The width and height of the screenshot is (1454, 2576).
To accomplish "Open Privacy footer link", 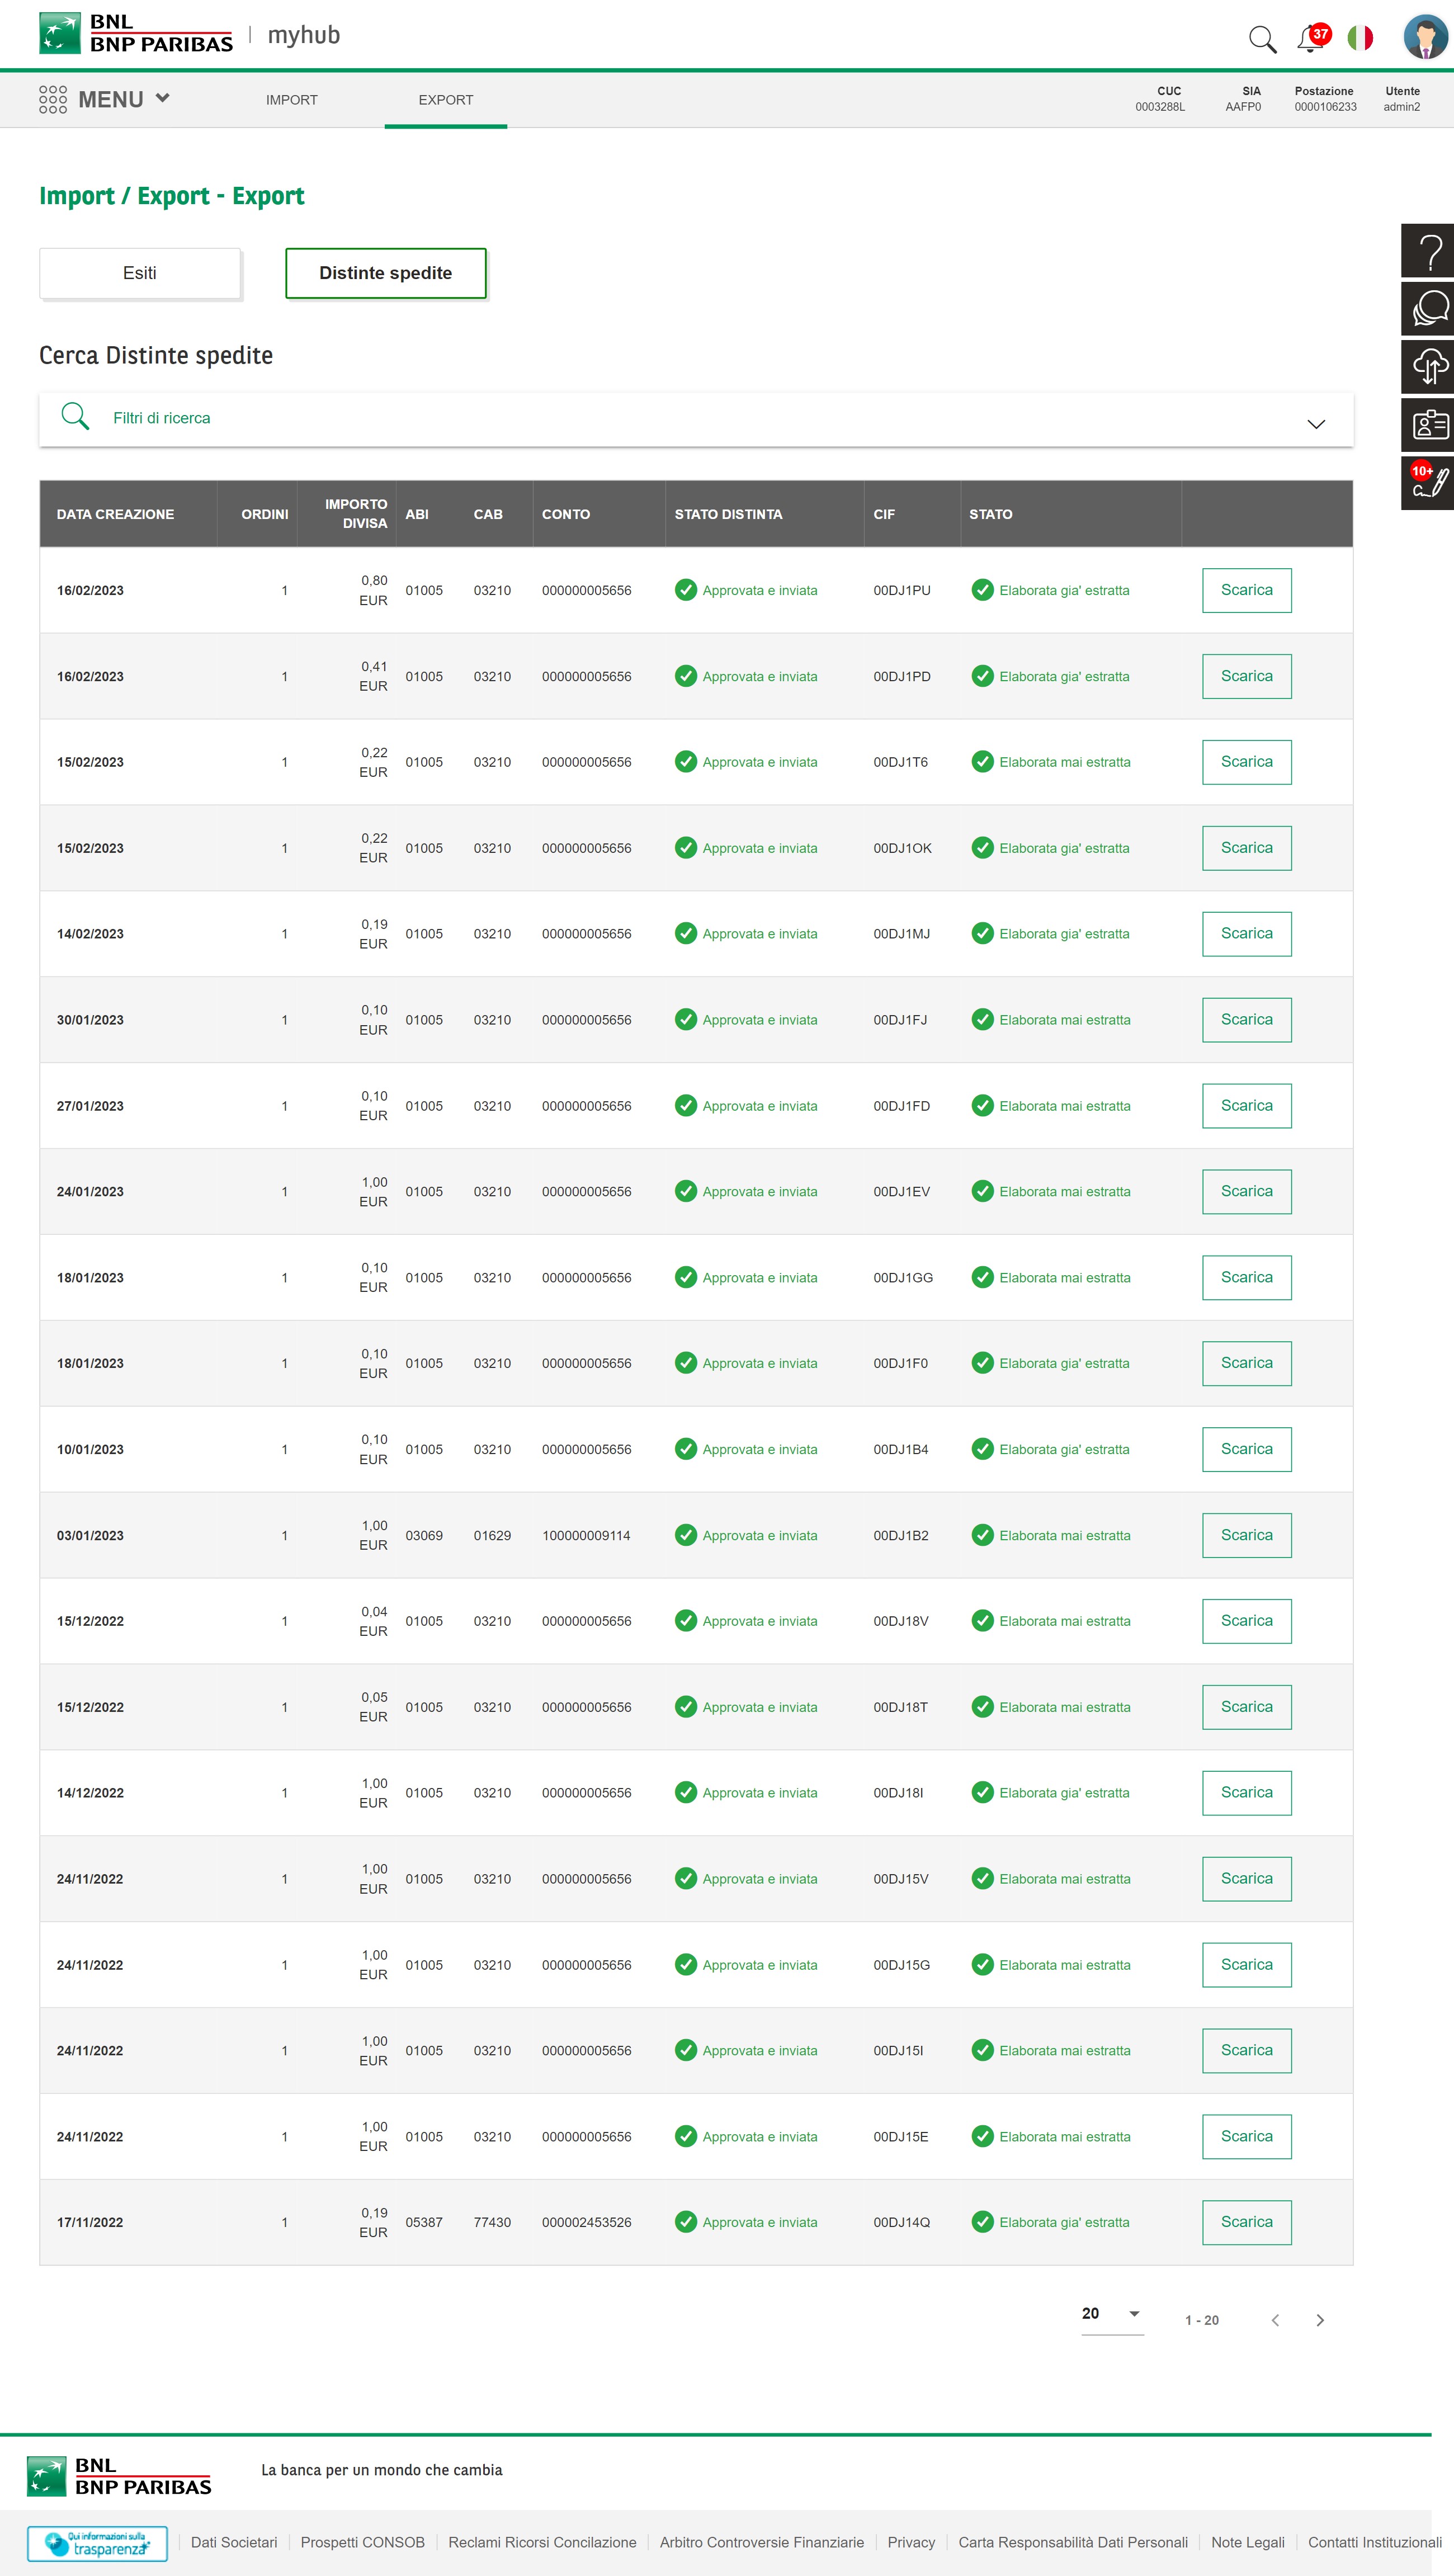I will coord(911,2542).
